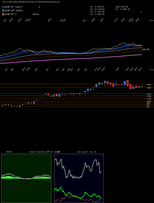Click the 1039 price level label
Image resolution: width=154 pixels, height=203 pixels.
(x=149, y=101)
